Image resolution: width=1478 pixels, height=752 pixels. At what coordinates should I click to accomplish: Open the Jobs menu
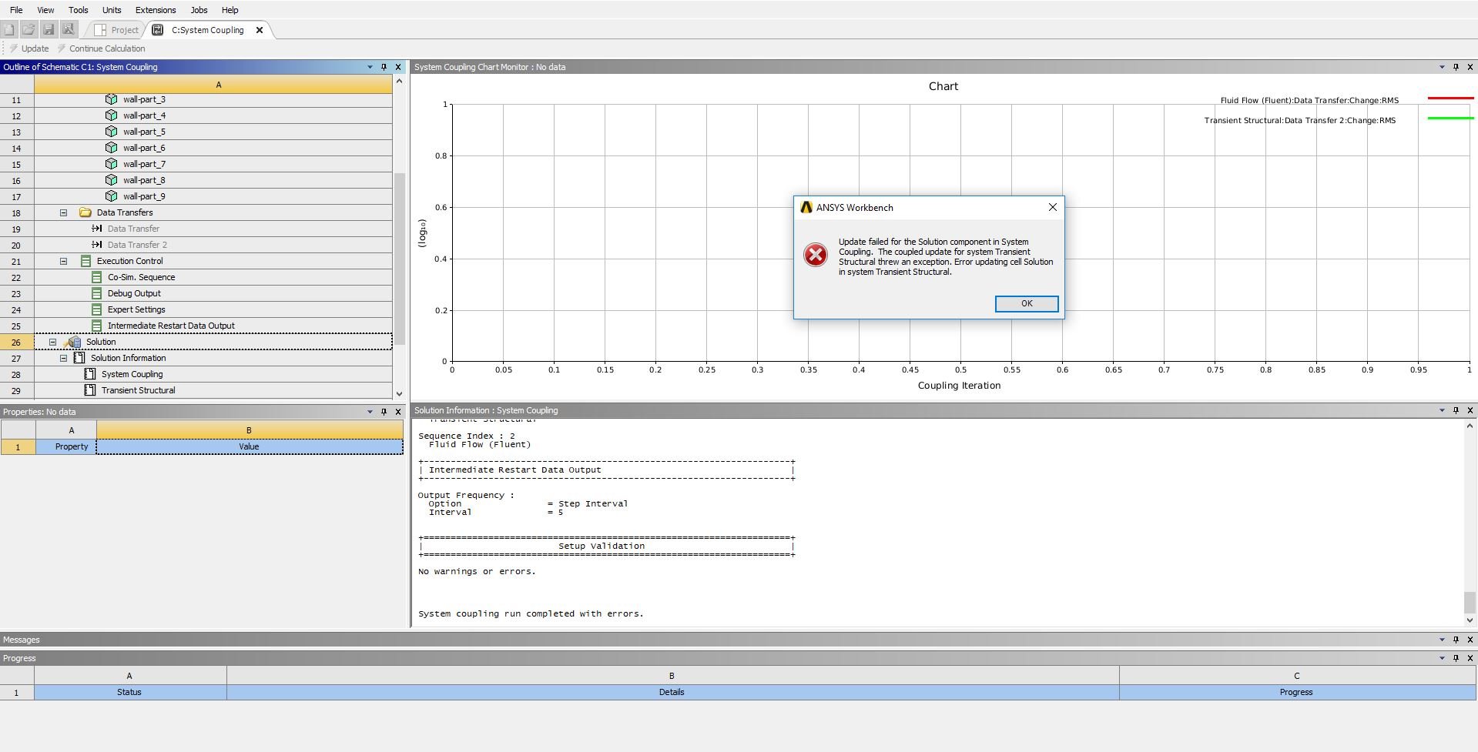tap(199, 10)
